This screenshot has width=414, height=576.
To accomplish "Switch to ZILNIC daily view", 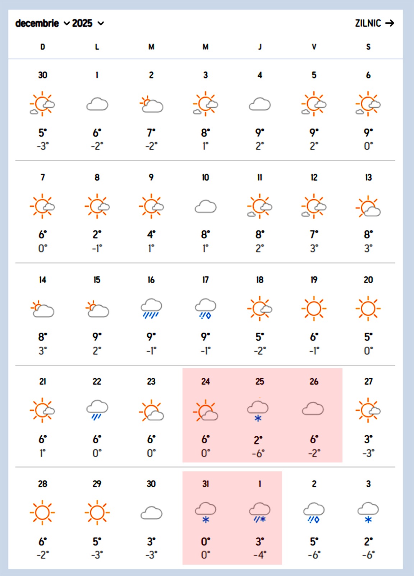I will [x=368, y=23].
